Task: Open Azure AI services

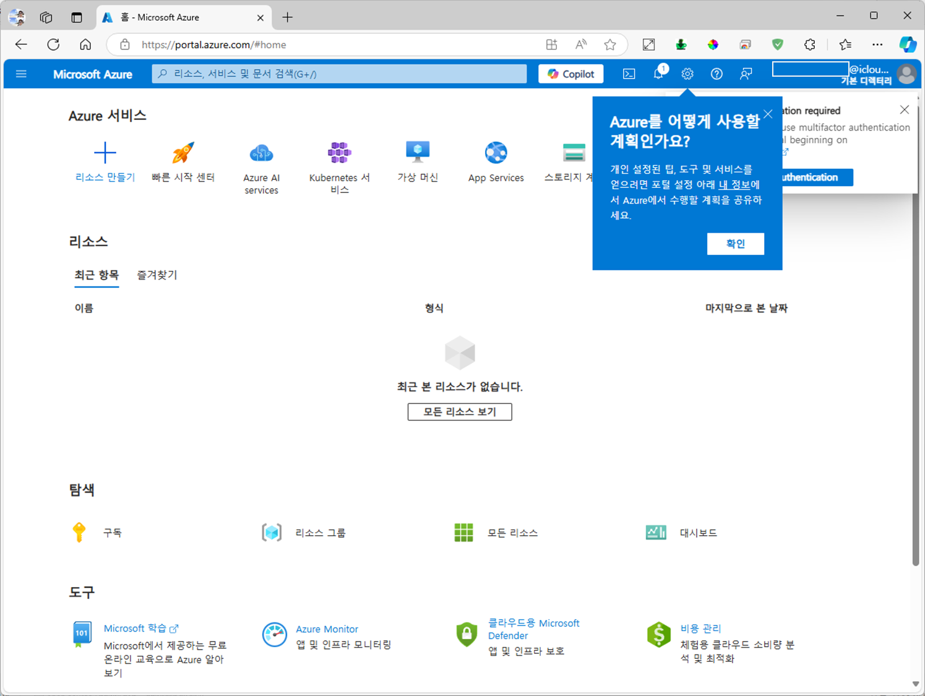Action: 261,152
